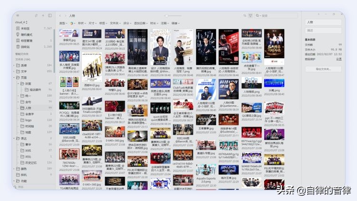This screenshot has width=357, height=201.
Task: Toggle the filter funnel icon
Action: [251, 16]
